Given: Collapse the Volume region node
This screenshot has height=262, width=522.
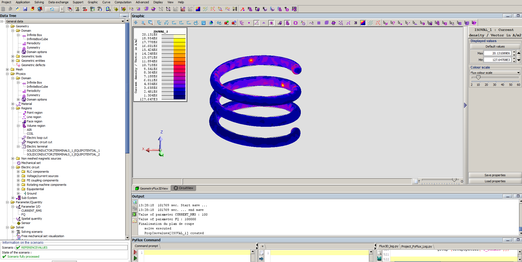Looking at the screenshot, I should click(x=18, y=126).
